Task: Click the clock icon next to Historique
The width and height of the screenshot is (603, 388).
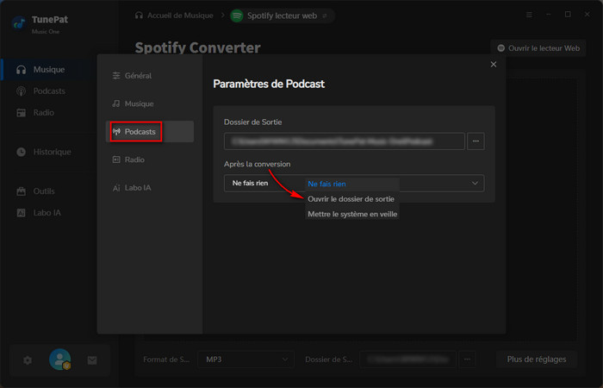Action: pyautogui.click(x=22, y=152)
